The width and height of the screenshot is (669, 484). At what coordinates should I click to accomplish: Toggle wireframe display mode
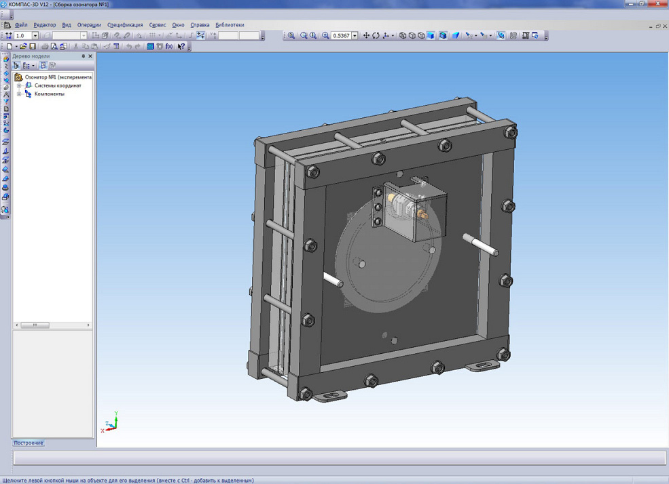(x=403, y=36)
